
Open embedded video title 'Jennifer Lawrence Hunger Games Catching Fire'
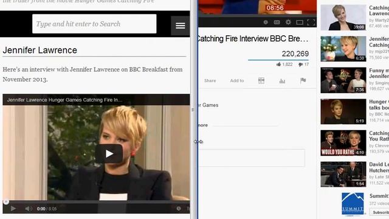pyautogui.click(x=64, y=100)
